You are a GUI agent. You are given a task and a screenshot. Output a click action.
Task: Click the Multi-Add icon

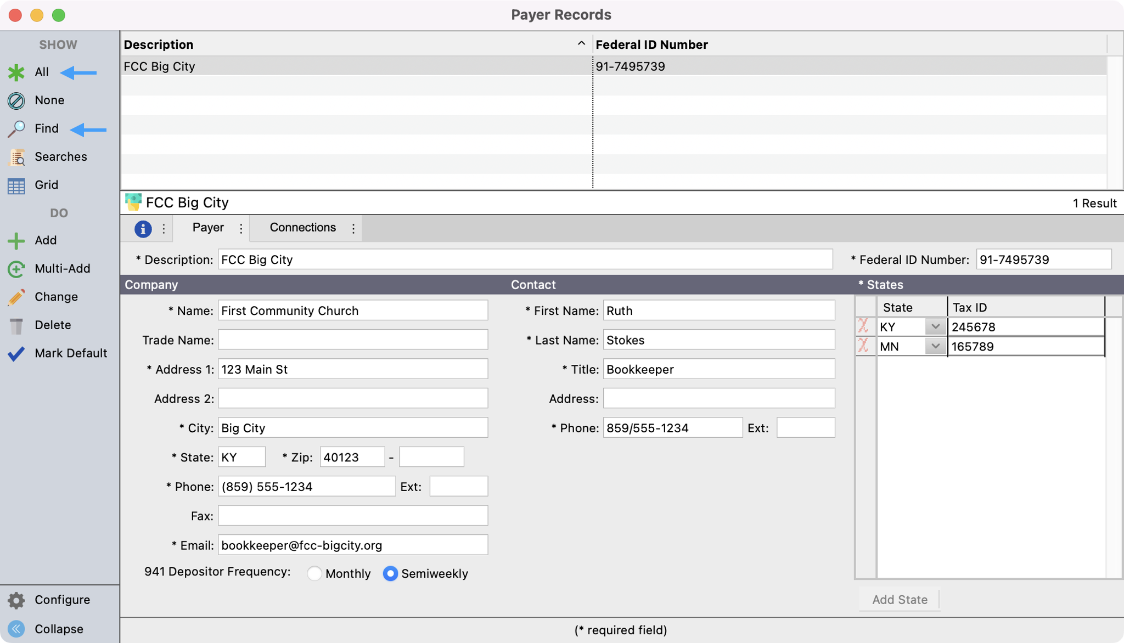16,269
